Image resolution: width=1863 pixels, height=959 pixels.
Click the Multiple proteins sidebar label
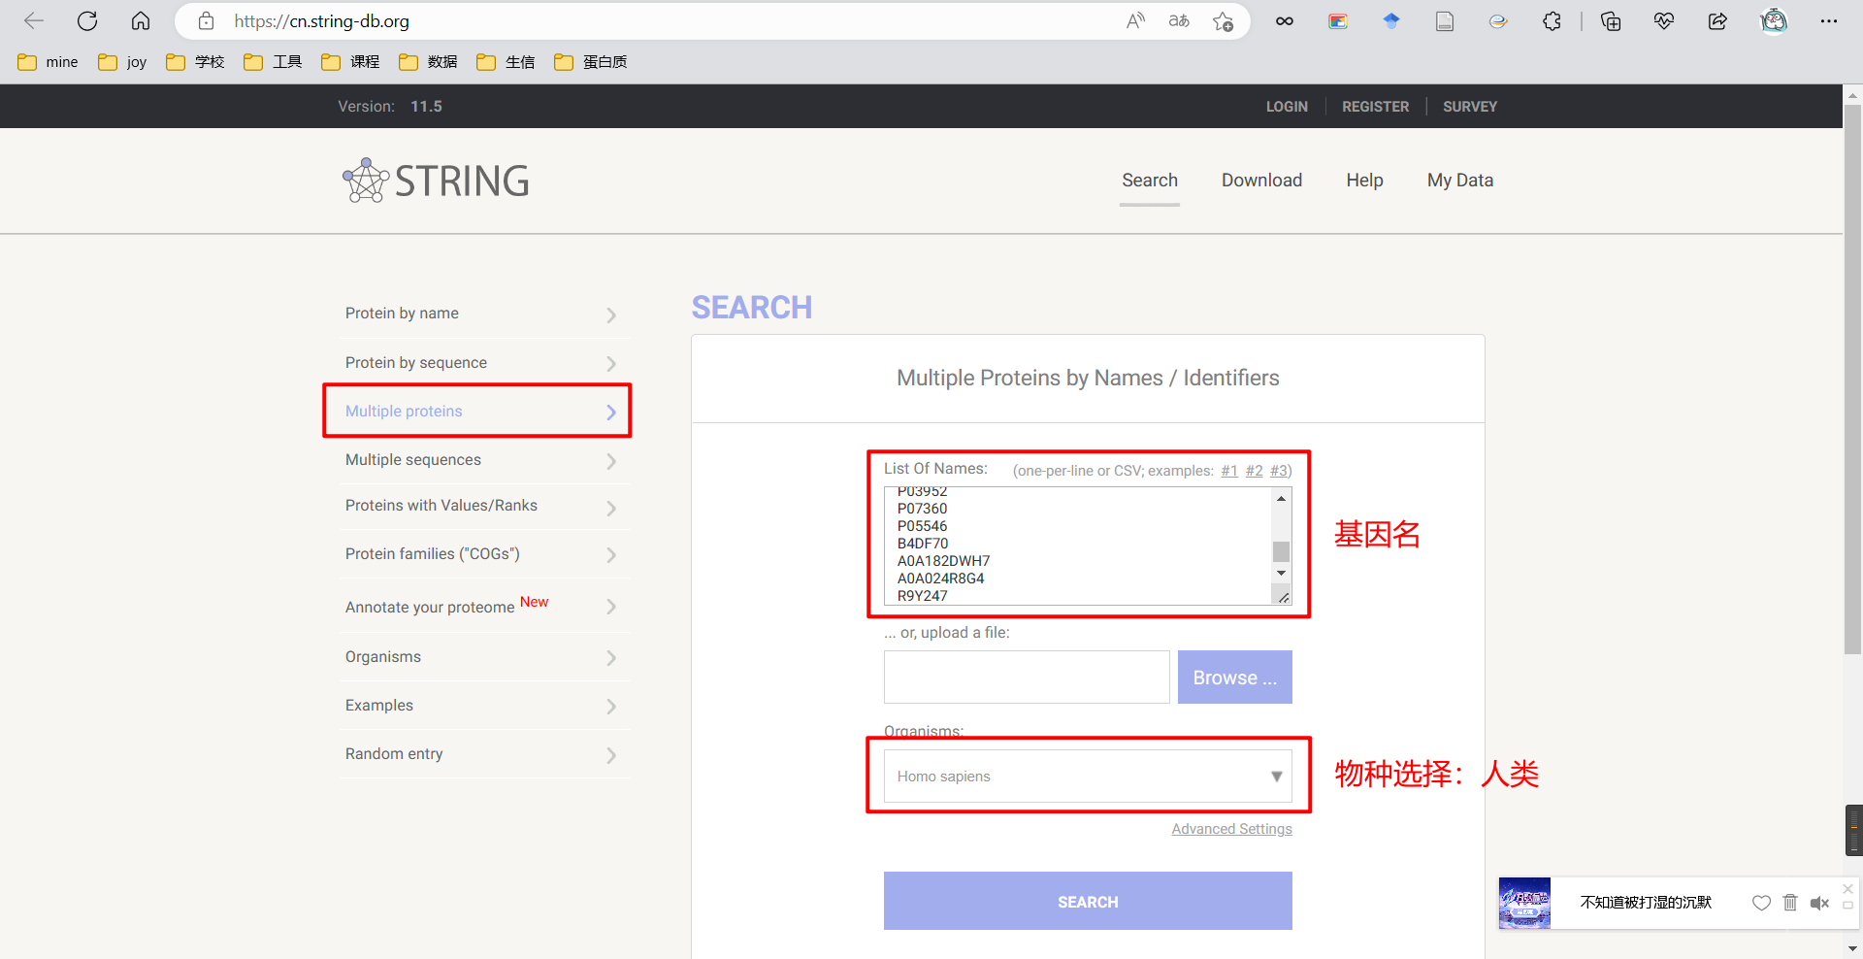coord(404,412)
